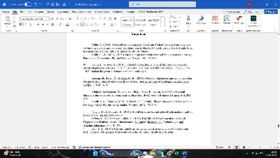Open the Başvurular ribbon tab
The image size is (280, 158).
[63, 12]
